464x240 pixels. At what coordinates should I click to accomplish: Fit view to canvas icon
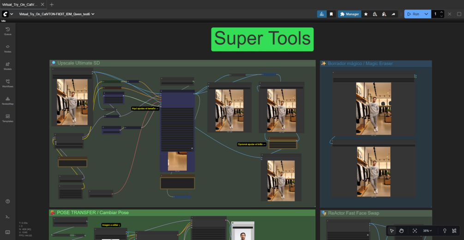tap(415, 230)
